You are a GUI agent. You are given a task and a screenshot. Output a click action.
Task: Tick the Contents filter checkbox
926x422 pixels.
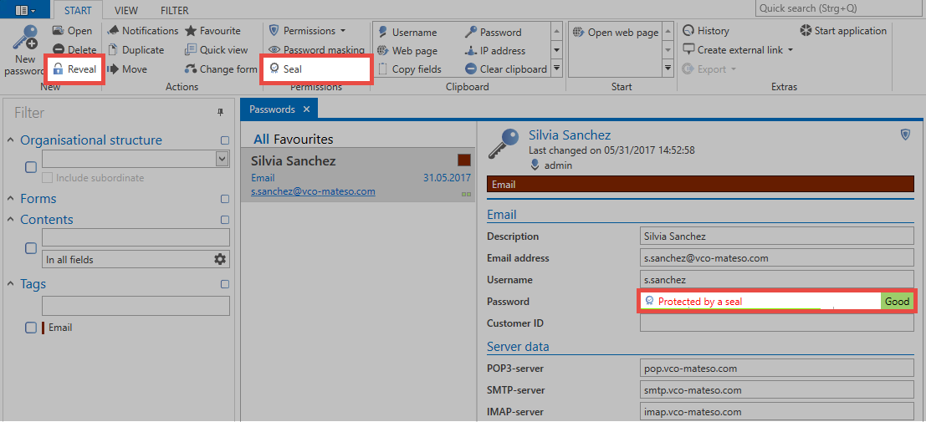tap(31, 248)
